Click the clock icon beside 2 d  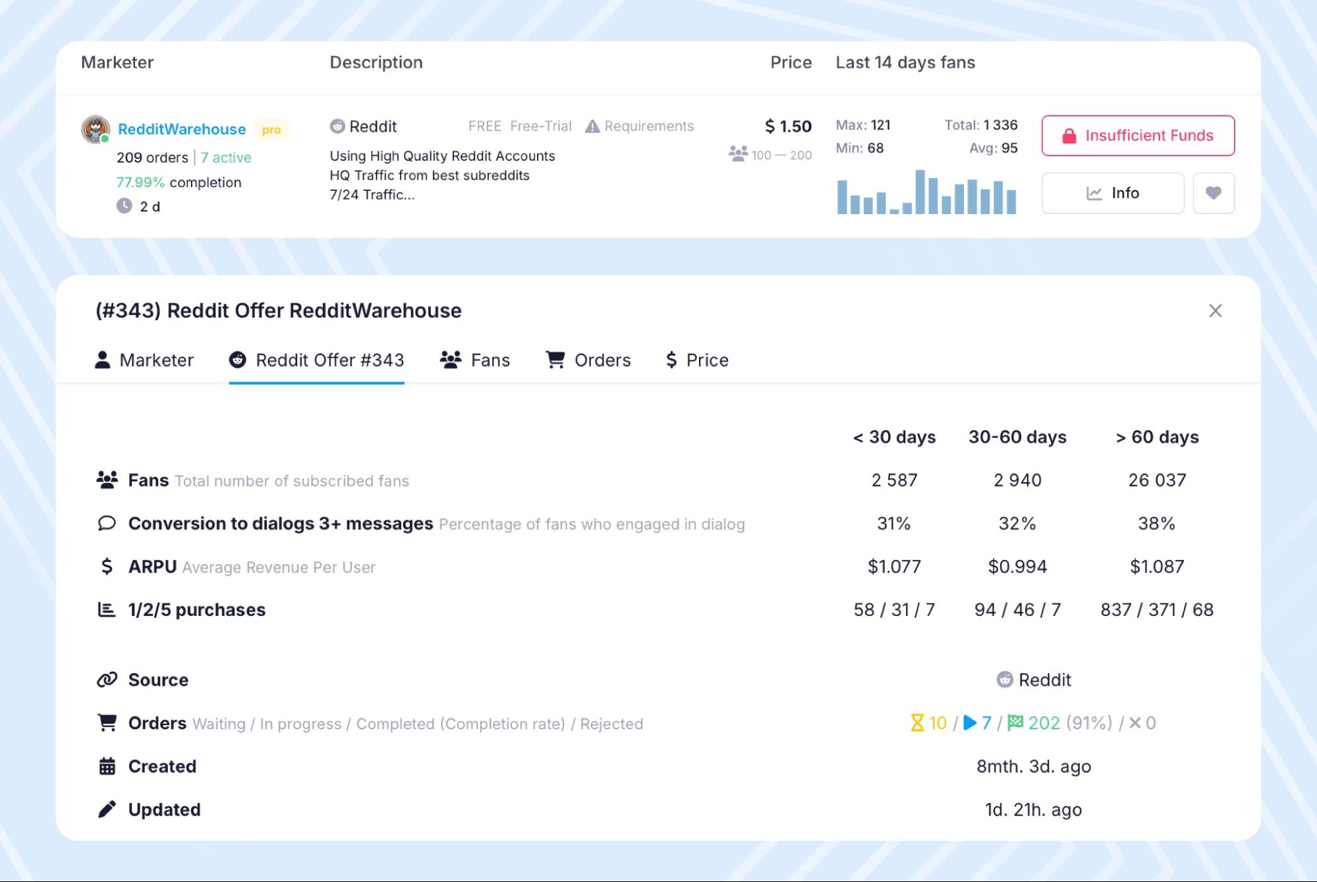tap(125, 206)
